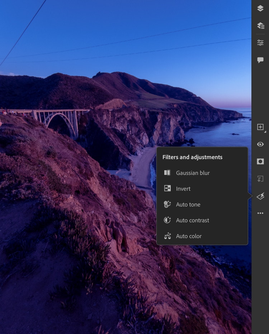Viewport: 269px width, 334px height.
Task: Apply Auto contrast adjustment
Action: 192,221
